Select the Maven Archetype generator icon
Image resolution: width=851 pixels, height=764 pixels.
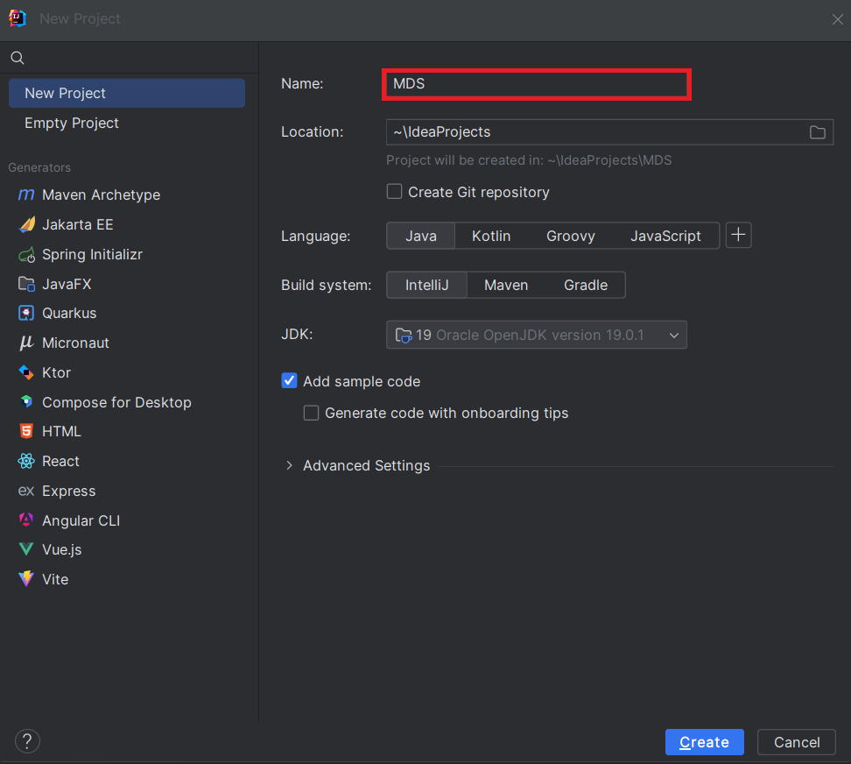(x=26, y=195)
